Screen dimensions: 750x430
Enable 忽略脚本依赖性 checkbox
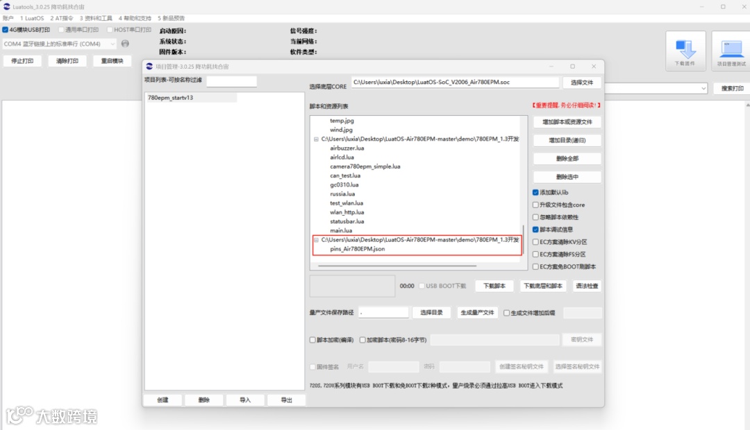coord(535,217)
